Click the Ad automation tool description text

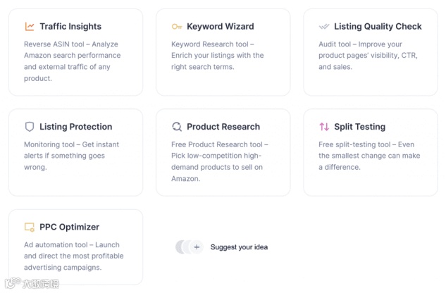pyautogui.click(x=74, y=256)
